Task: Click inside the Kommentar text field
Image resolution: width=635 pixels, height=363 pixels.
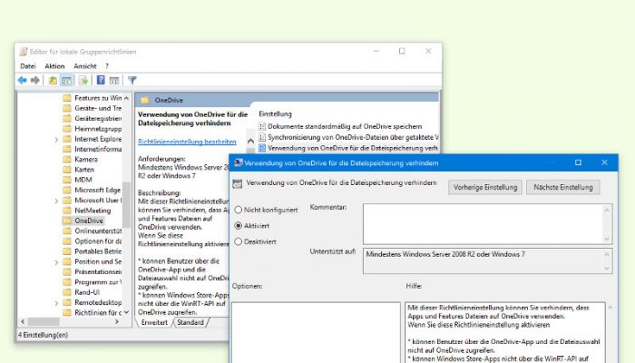Action: pos(483,224)
